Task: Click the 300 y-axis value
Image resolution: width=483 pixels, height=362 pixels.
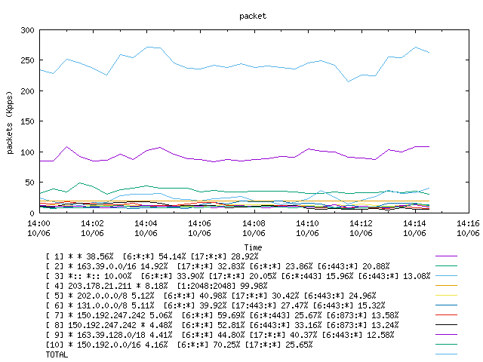Action: coord(27,30)
